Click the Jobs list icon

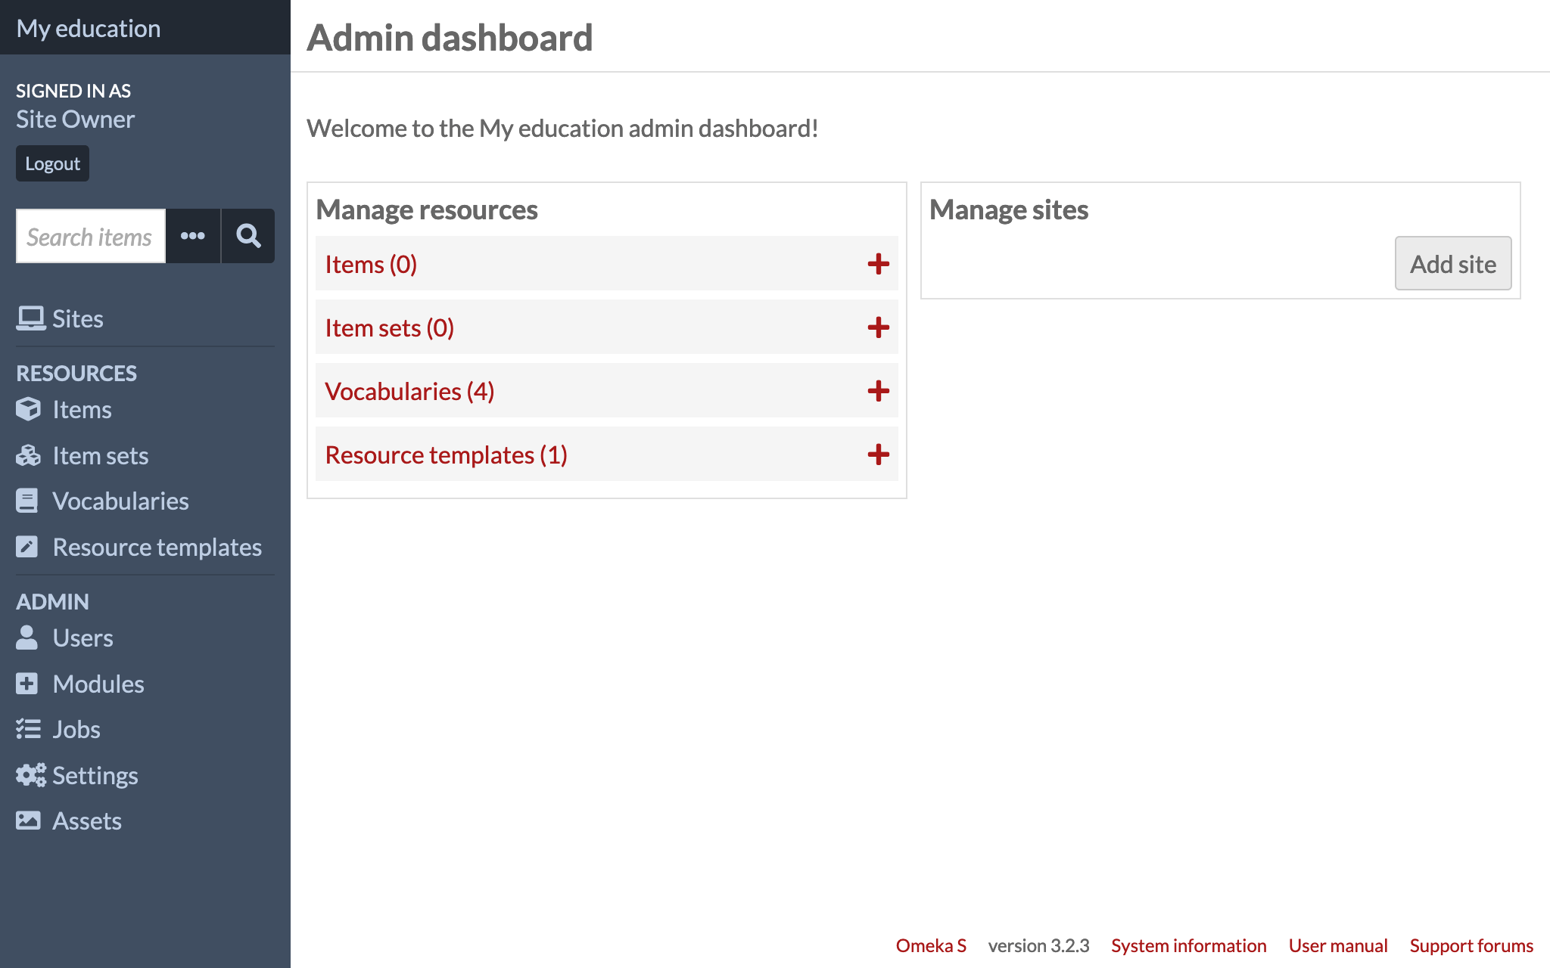[28, 729]
